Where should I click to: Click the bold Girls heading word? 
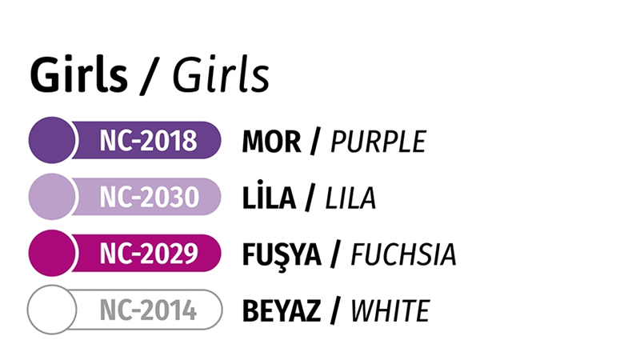coord(78,74)
